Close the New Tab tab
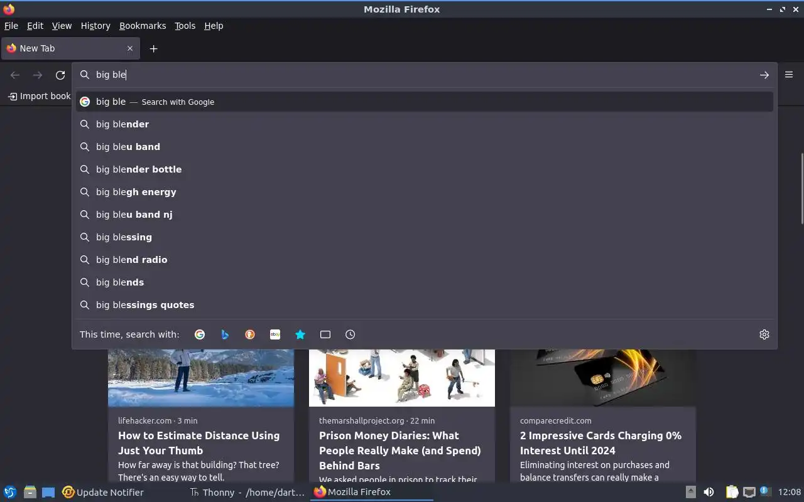 (130, 48)
